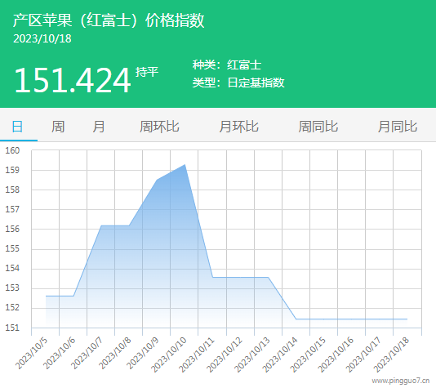Click the 2023/10/7 data point near 156
This screenshot has height=388, width=436.
(x=101, y=225)
